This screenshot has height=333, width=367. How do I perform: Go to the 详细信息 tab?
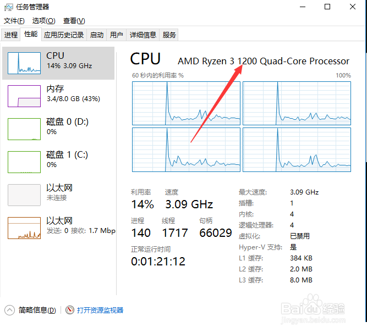(x=143, y=35)
